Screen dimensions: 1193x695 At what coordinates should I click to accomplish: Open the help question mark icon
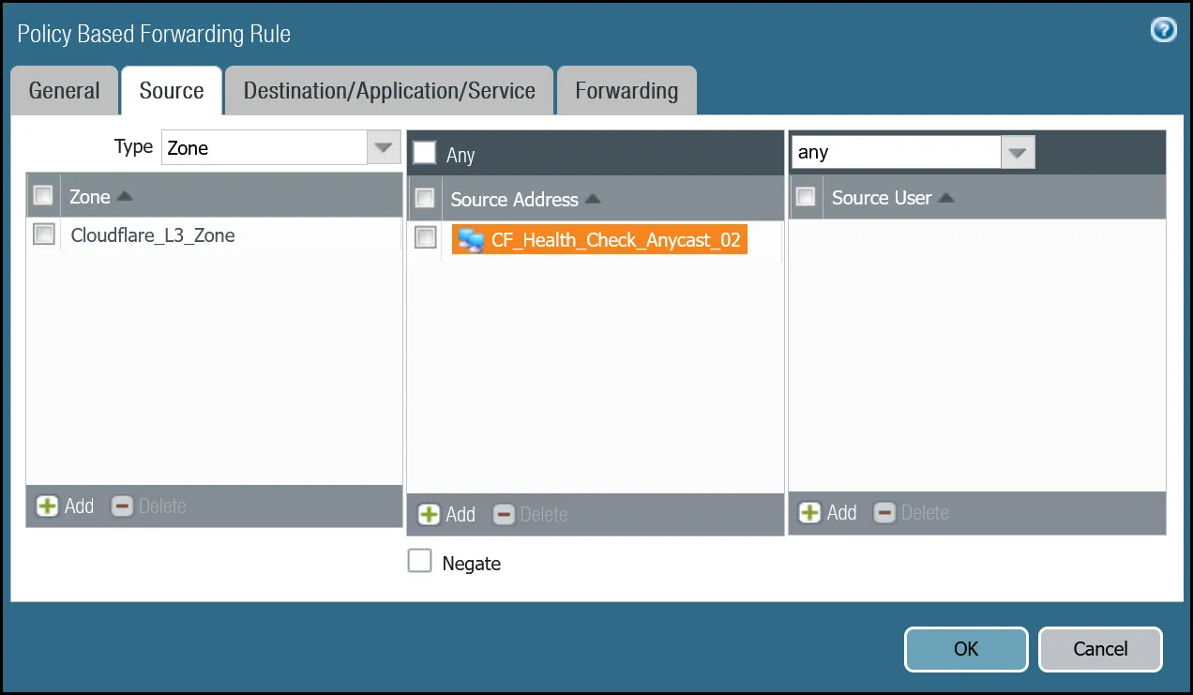point(1163,31)
